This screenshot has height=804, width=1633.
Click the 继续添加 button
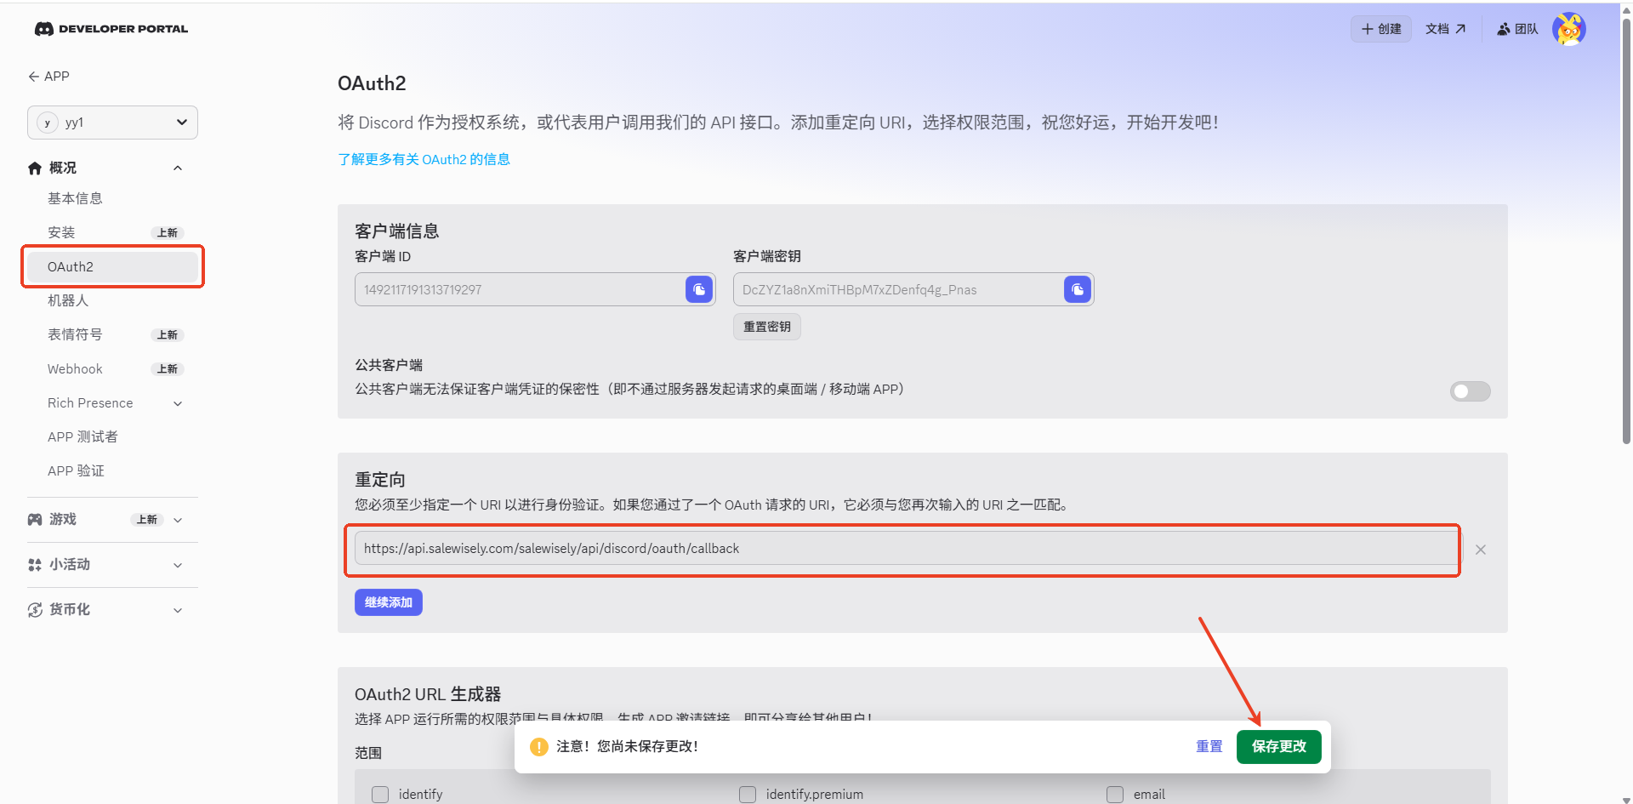(x=389, y=602)
